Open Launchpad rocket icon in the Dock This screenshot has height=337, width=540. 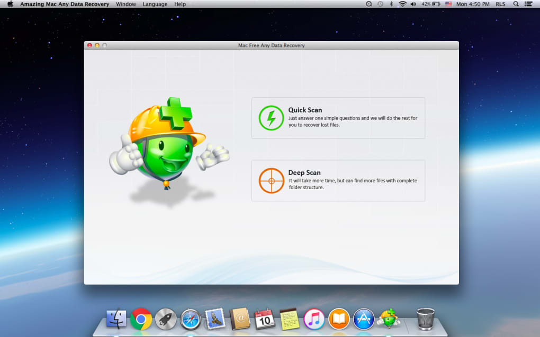pos(166,319)
